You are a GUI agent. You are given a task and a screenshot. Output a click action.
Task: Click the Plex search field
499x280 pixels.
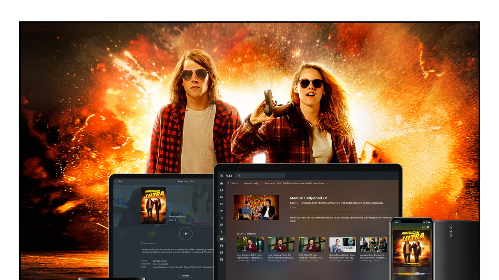click(x=260, y=176)
